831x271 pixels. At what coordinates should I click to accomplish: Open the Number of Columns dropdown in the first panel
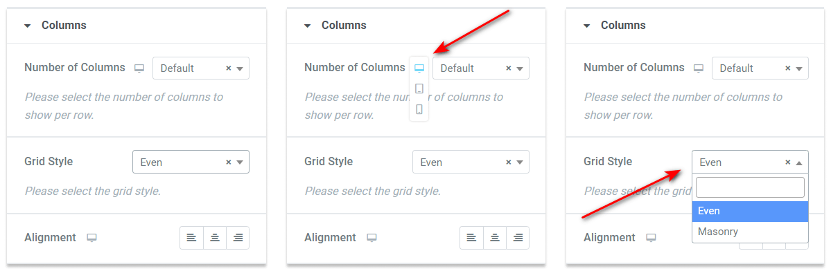coord(201,68)
